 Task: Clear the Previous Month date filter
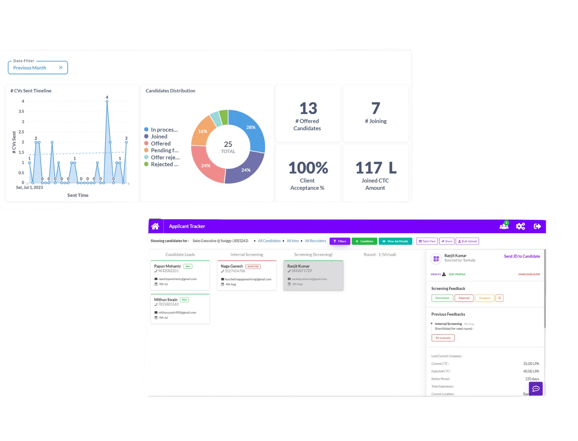61,68
